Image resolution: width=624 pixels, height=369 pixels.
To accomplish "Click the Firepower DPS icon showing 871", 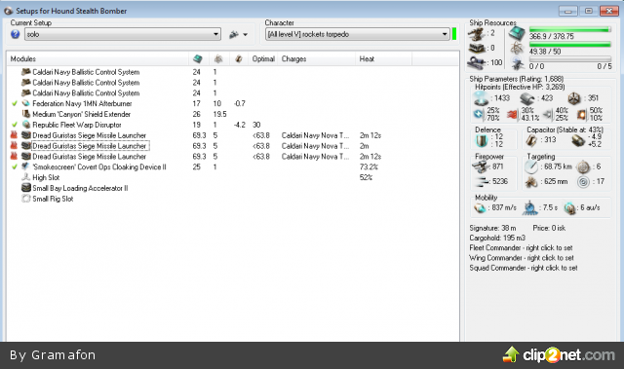I will click(x=481, y=167).
